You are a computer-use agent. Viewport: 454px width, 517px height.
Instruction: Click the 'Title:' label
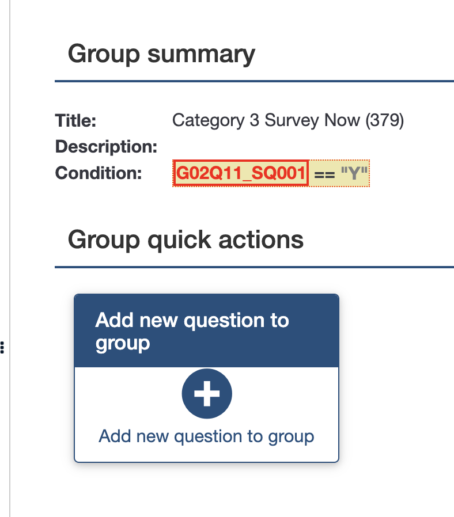pyautogui.click(x=75, y=121)
